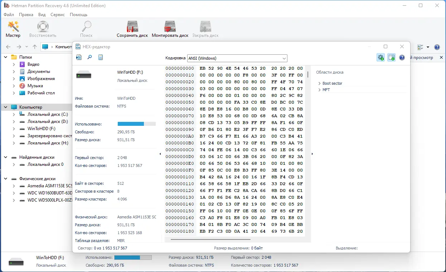Viewport: 446px width, 272px height.
Task: Select Видео folder in tree
Action: 33,64
